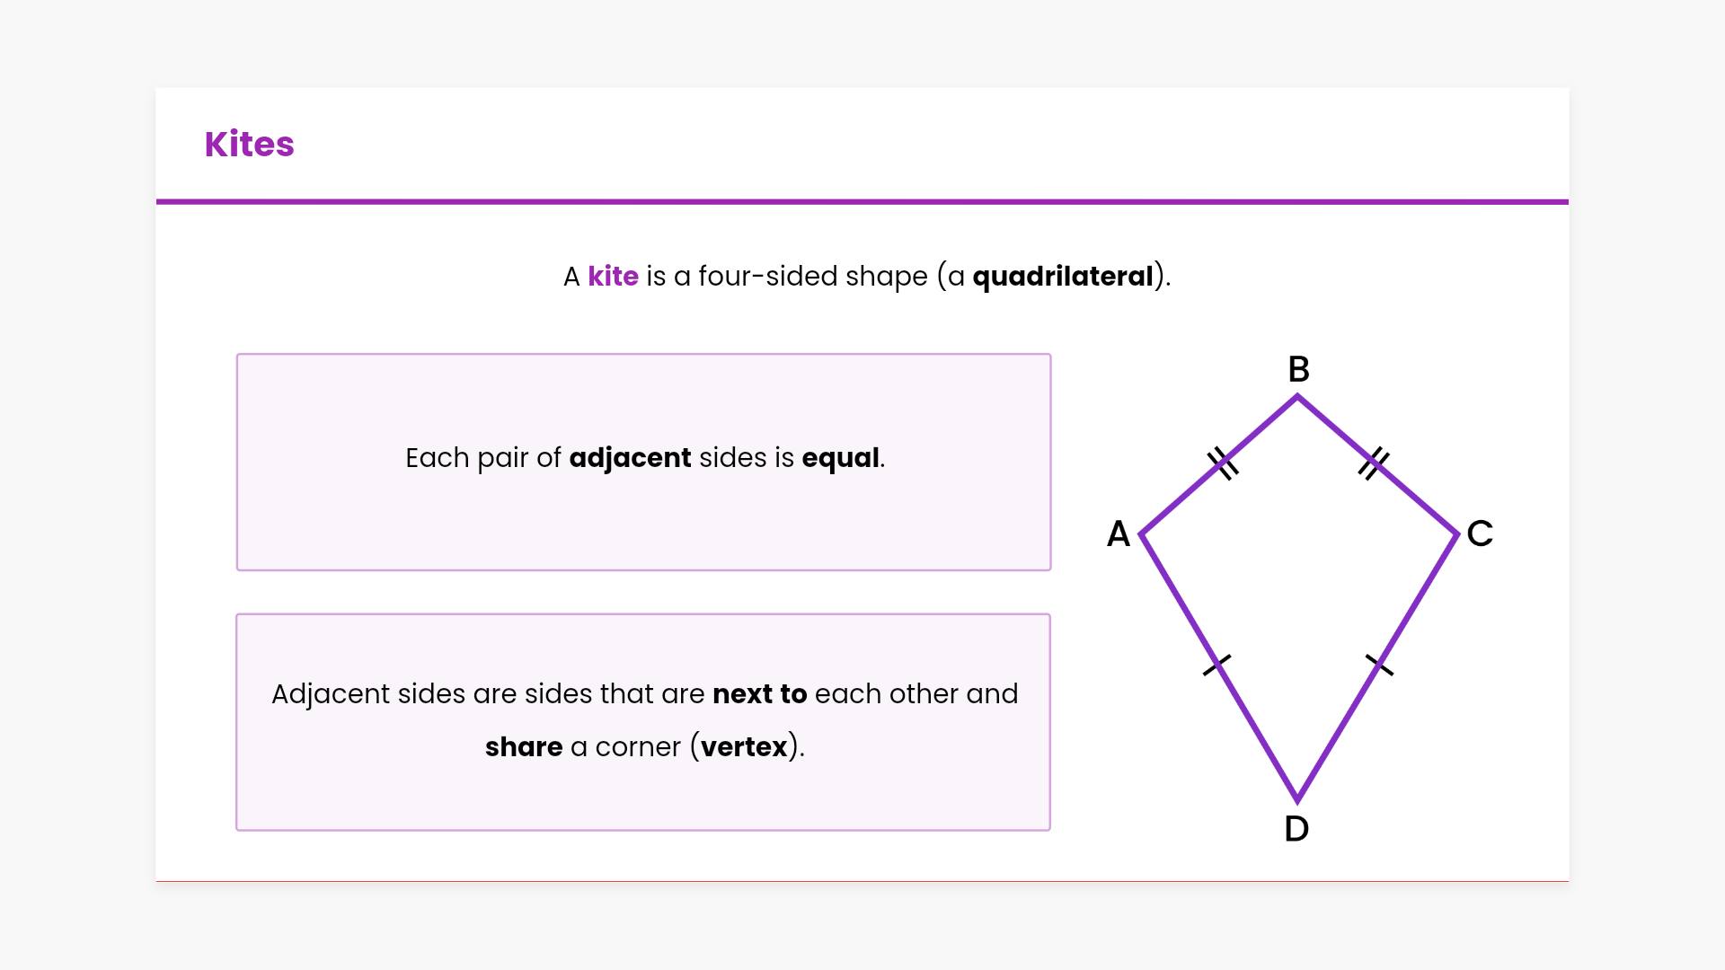Click the bold word vertex
The height and width of the screenshot is (970, 1725).
tap(744, 747)
